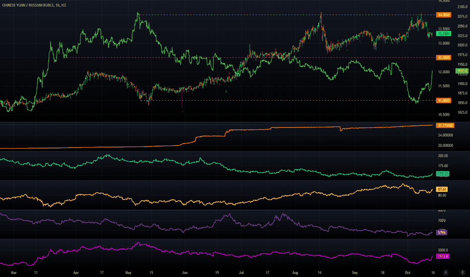The width and height of the screenshot is (470, 277).
Task: Click the 12.0000 price axis tick
Action: point(444,72)
